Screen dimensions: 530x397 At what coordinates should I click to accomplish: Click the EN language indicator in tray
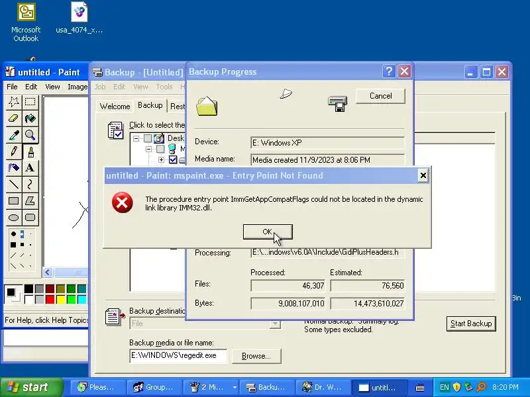pos(445,387)
